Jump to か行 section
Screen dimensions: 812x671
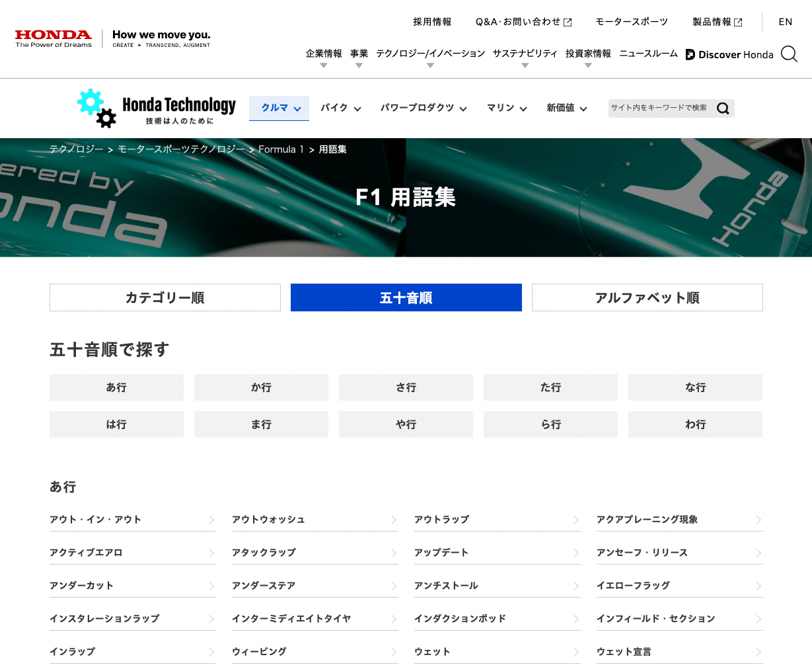point(261,387)
